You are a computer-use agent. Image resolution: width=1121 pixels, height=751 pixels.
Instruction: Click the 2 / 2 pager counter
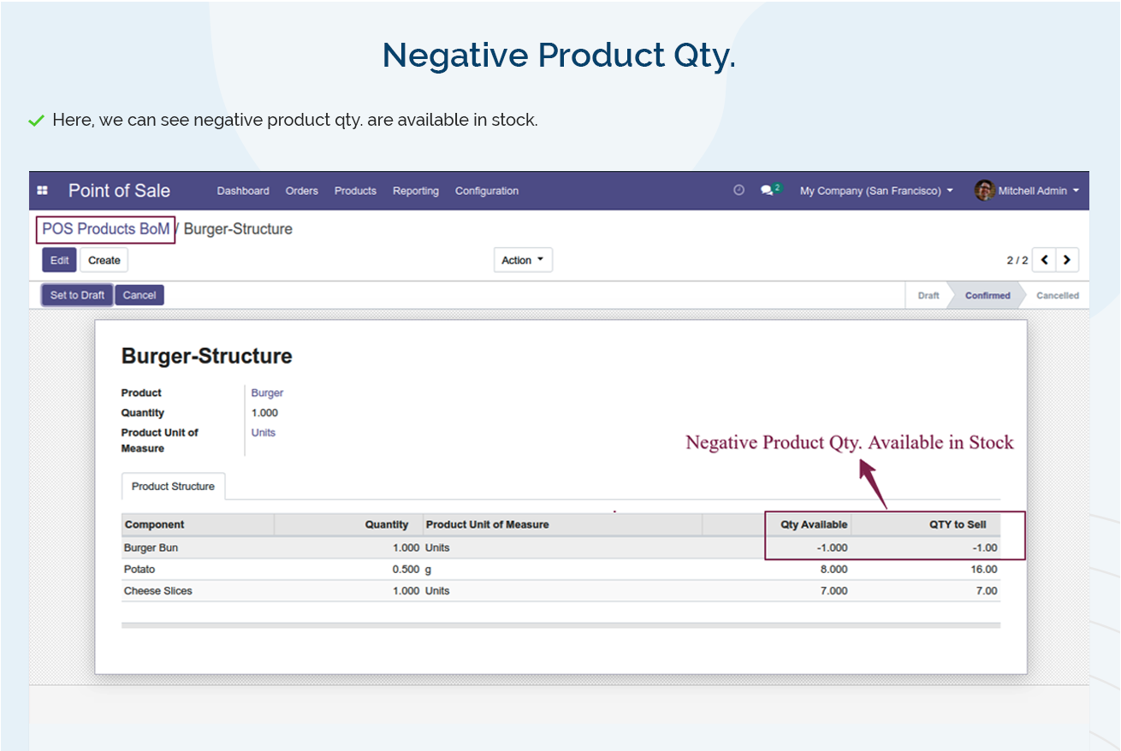point(1017,260)
